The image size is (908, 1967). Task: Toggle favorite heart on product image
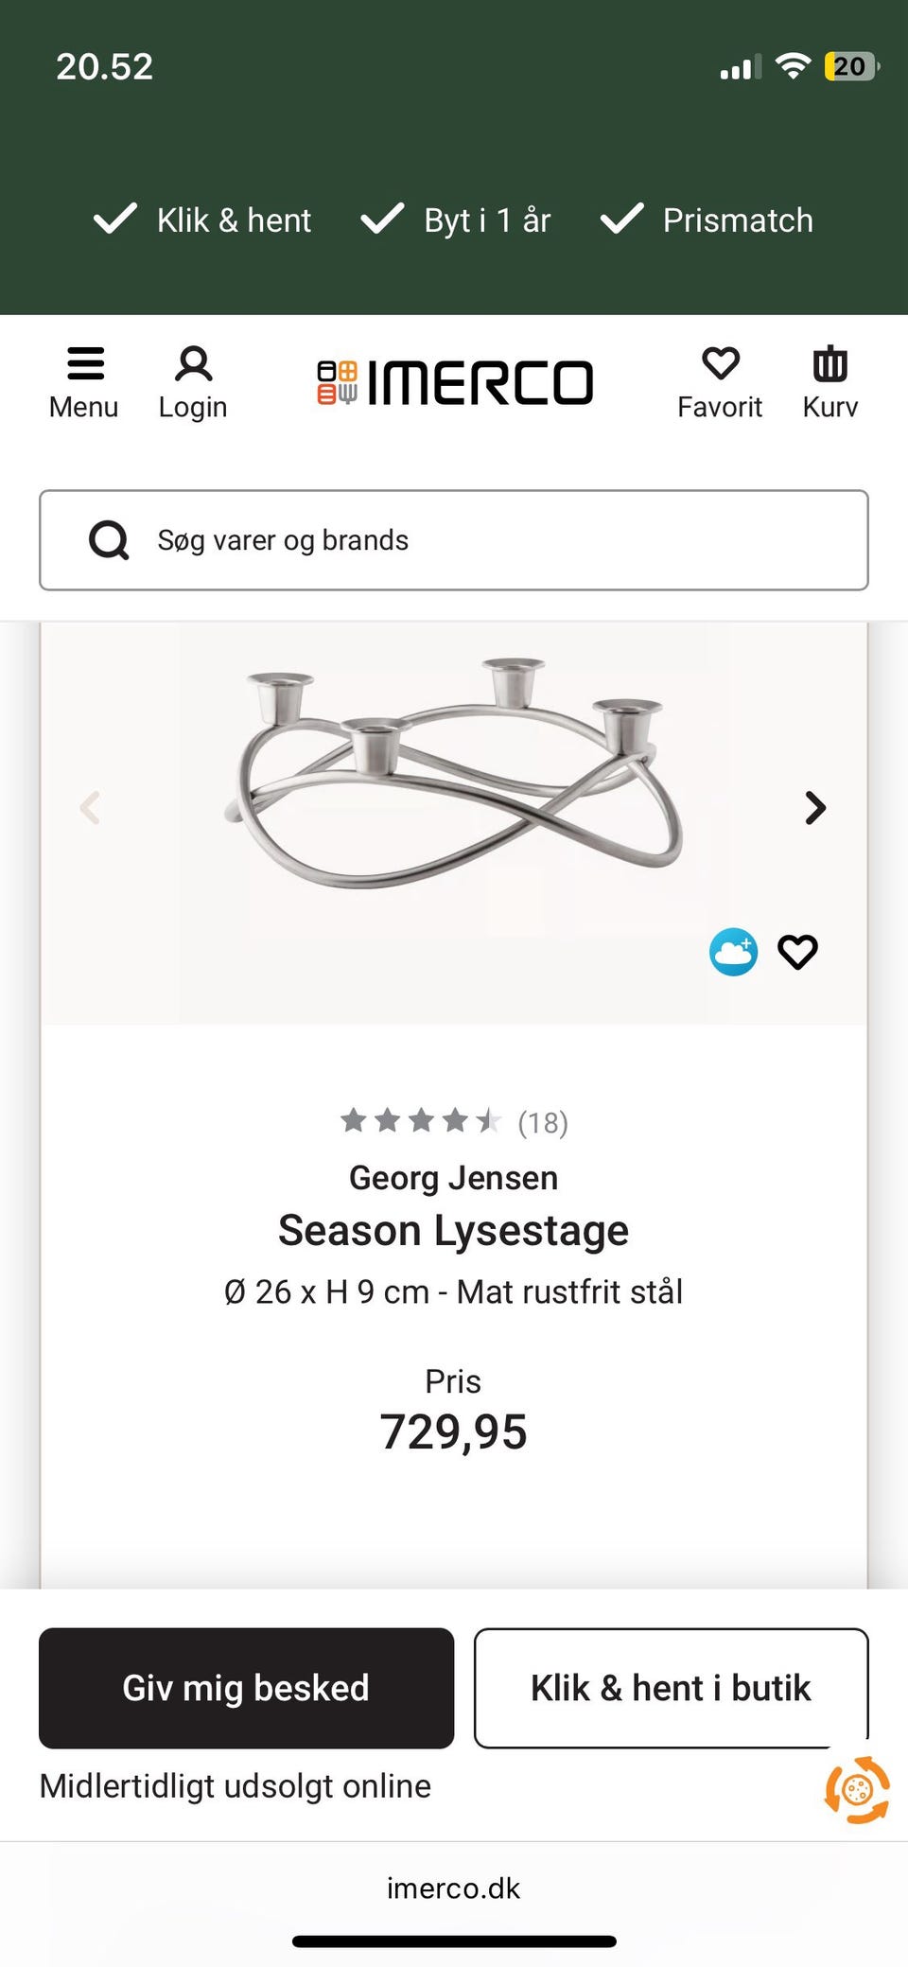coord(797,952)
